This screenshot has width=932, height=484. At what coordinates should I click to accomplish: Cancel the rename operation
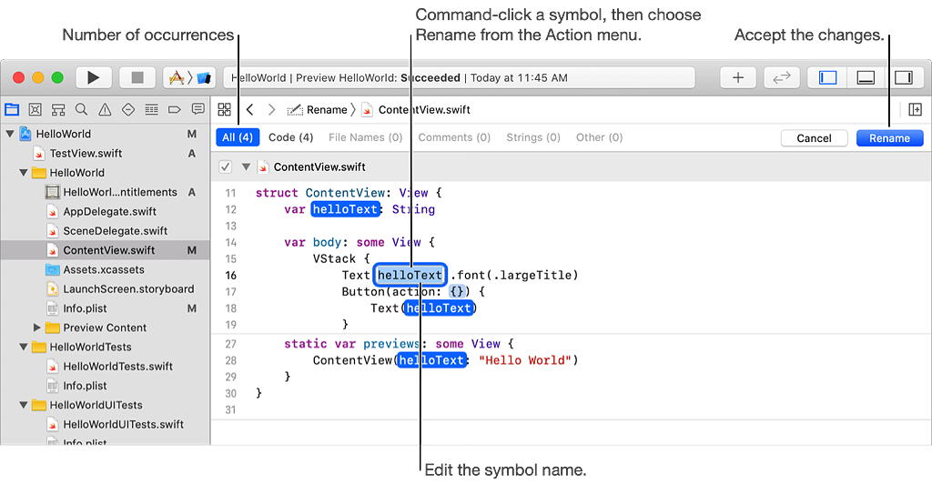coord(814,137)
